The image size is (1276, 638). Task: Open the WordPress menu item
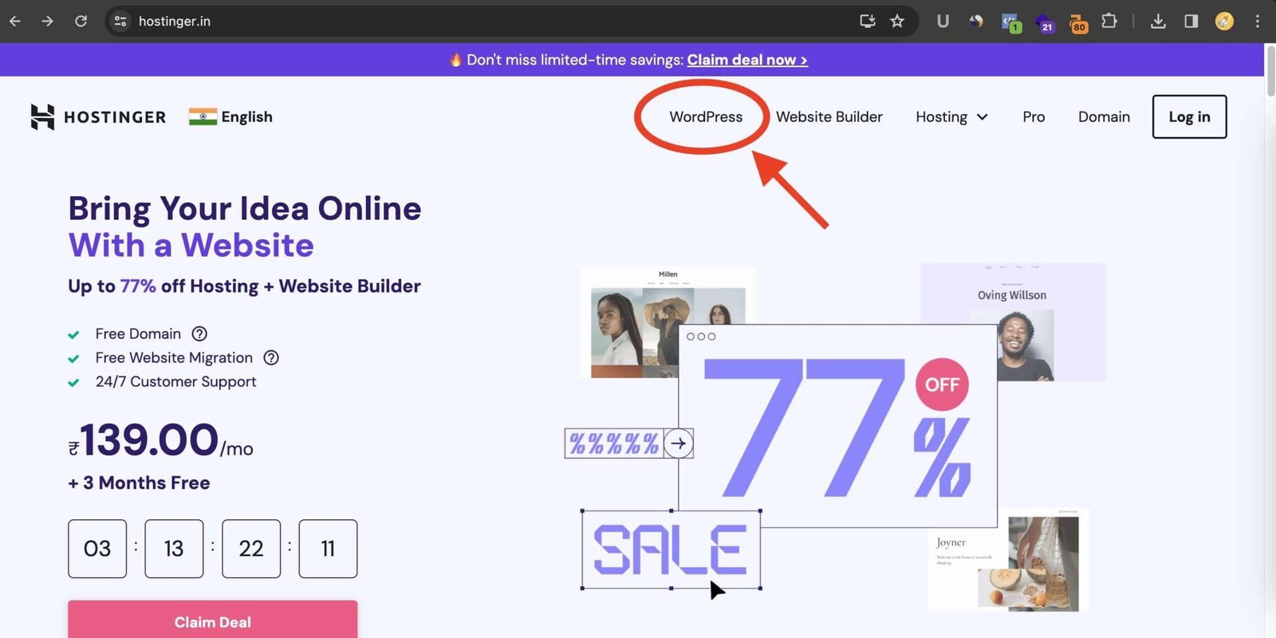[706, 117]
